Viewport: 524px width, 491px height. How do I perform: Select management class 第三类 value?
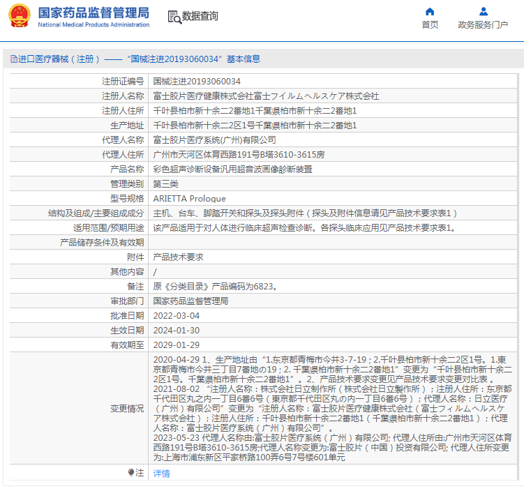point(166,184)
